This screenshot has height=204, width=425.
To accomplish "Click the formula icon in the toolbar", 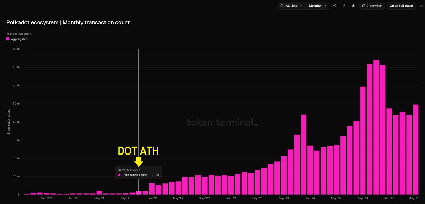I will click(344, 6).
